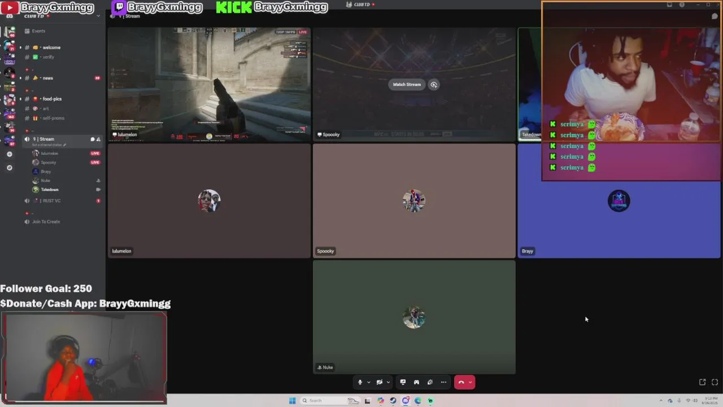The height and width of the screenshot is (407, 723).
Task: Select lulumelon's avatar video tile
Action: coord(209,201)
